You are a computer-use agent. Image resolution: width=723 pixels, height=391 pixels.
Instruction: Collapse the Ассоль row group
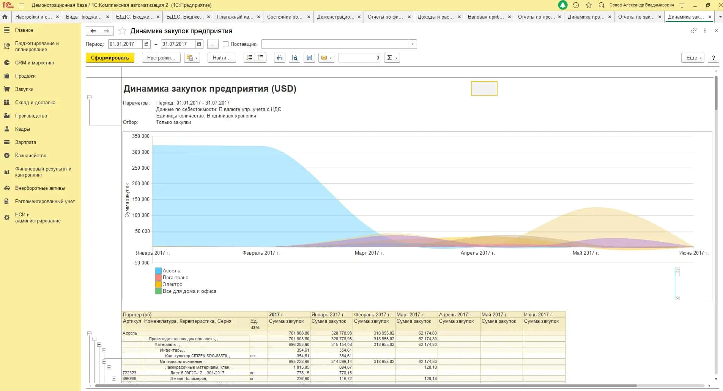click(90, 333)
